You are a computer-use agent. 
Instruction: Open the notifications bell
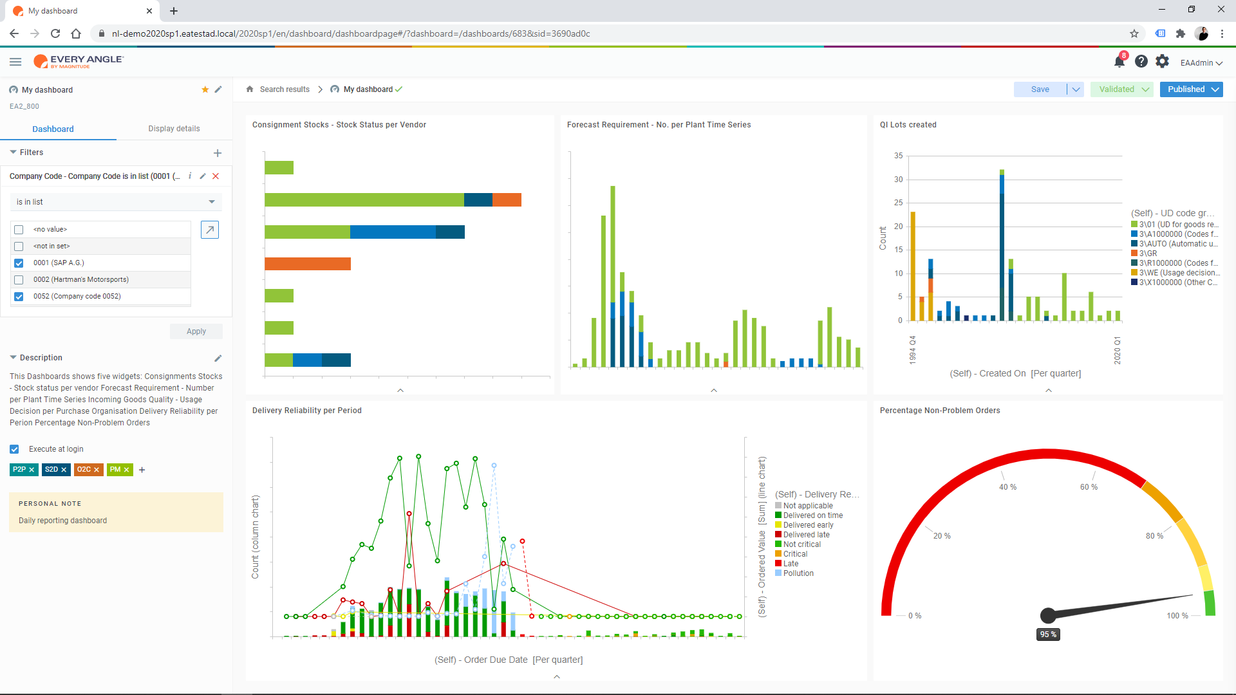1119,62
